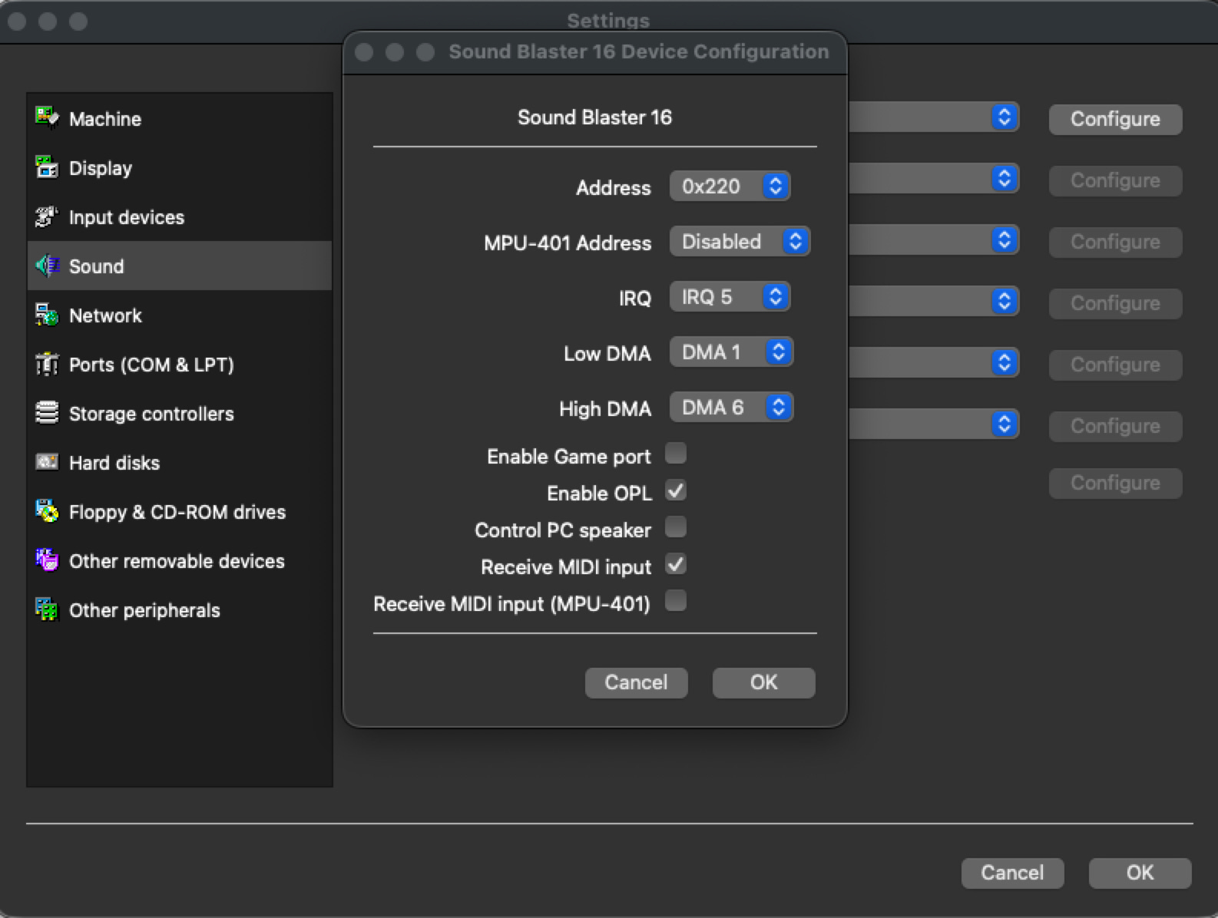1218x918 pixels.
Task: Select Machine in the settings sidebar
Action: point(180,118)
